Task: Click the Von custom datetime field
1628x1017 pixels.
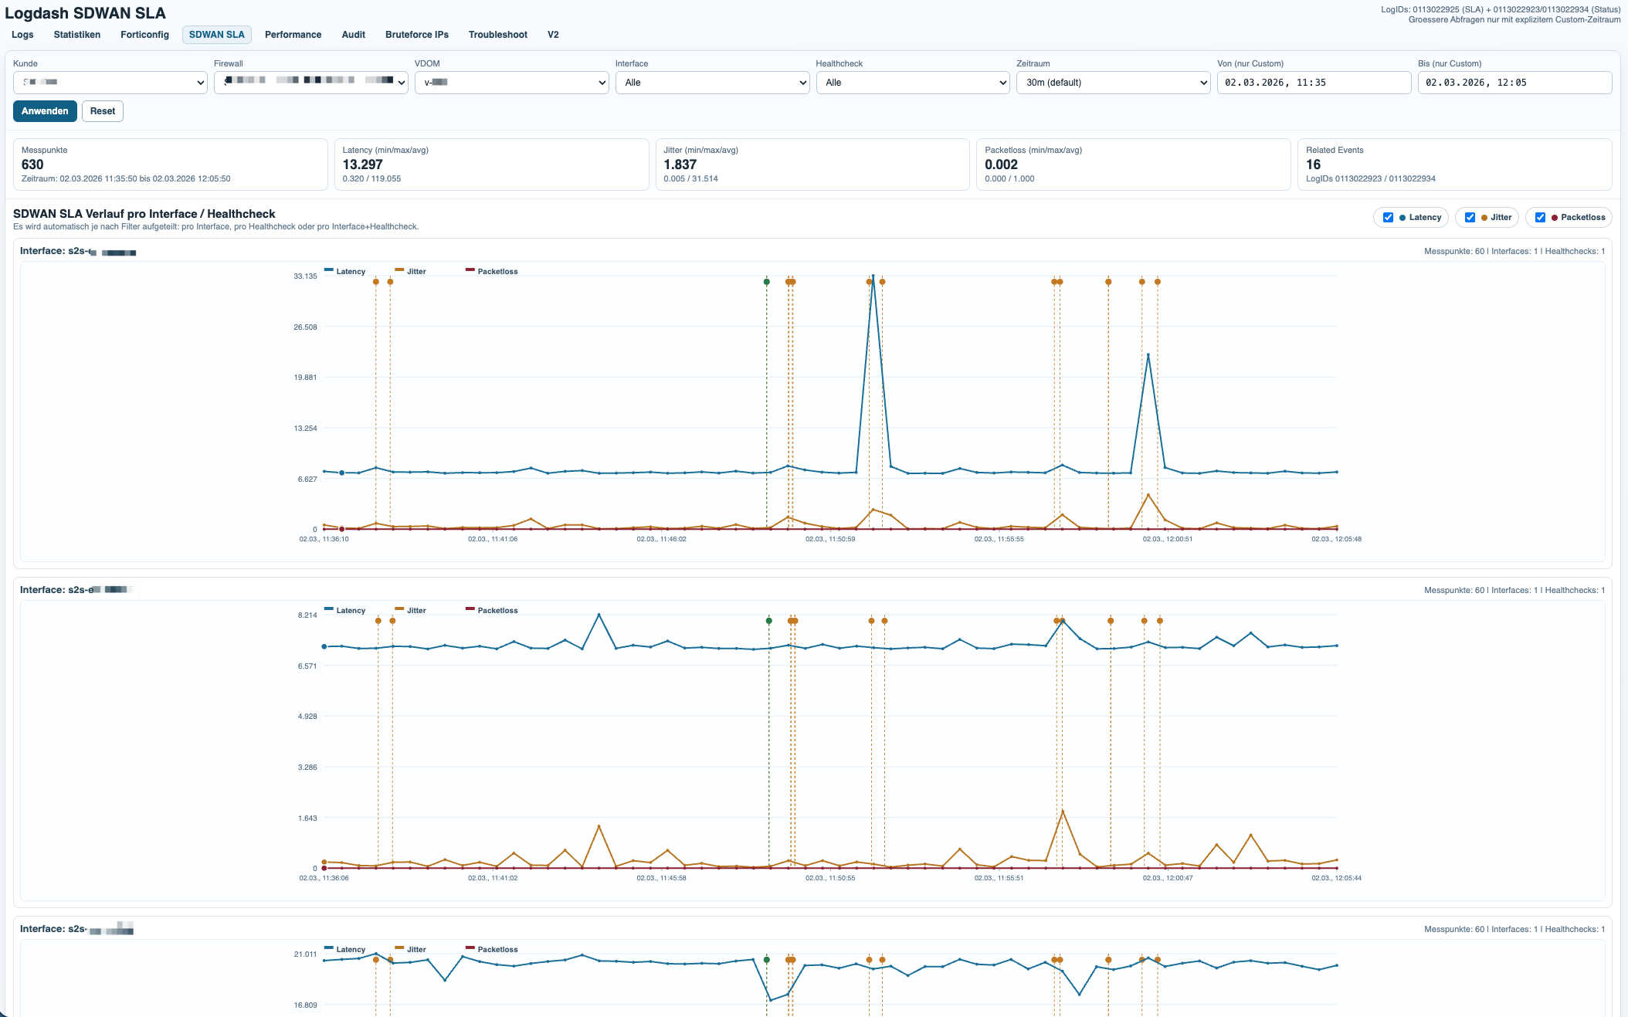Action: 1313,83
